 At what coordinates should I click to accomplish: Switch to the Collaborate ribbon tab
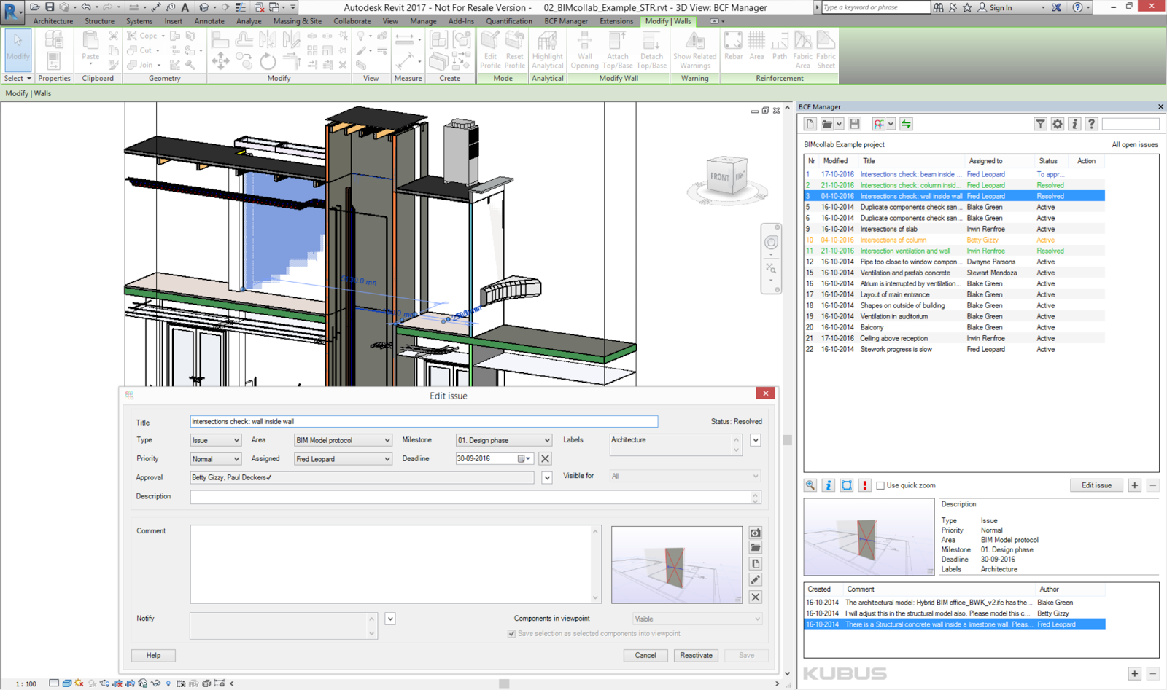pyautogui.click(x=352, y=21)
